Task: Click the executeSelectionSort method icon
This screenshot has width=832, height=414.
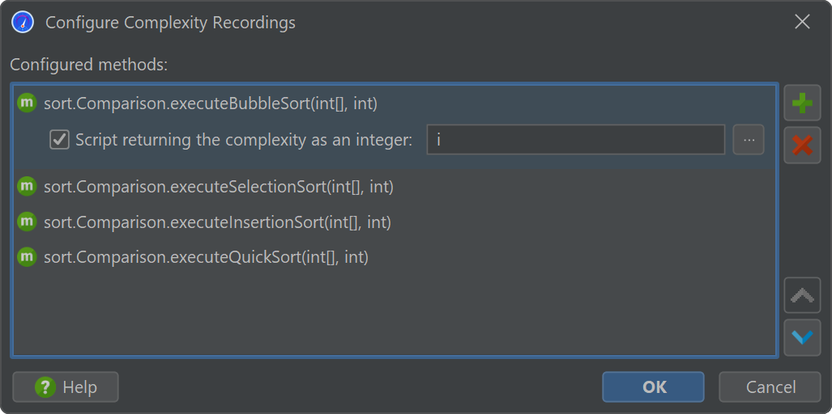Action: [27, 186]
